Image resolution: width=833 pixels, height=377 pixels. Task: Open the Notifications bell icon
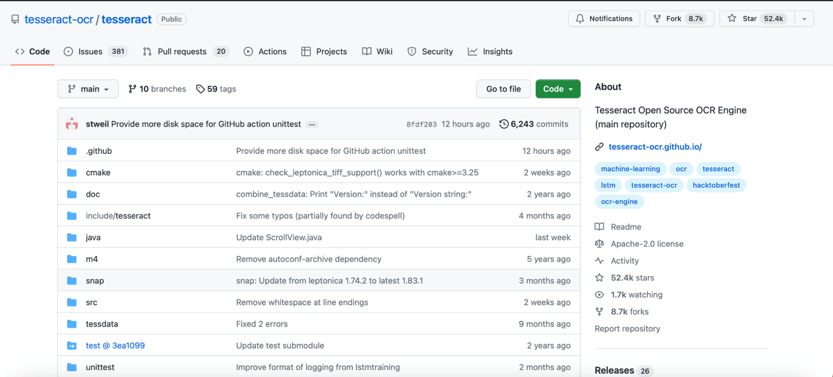[x=580, y=18]
